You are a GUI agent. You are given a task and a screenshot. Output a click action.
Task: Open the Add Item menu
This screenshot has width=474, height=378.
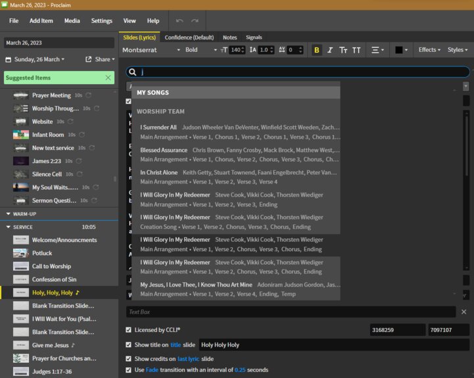click(41, 21)
